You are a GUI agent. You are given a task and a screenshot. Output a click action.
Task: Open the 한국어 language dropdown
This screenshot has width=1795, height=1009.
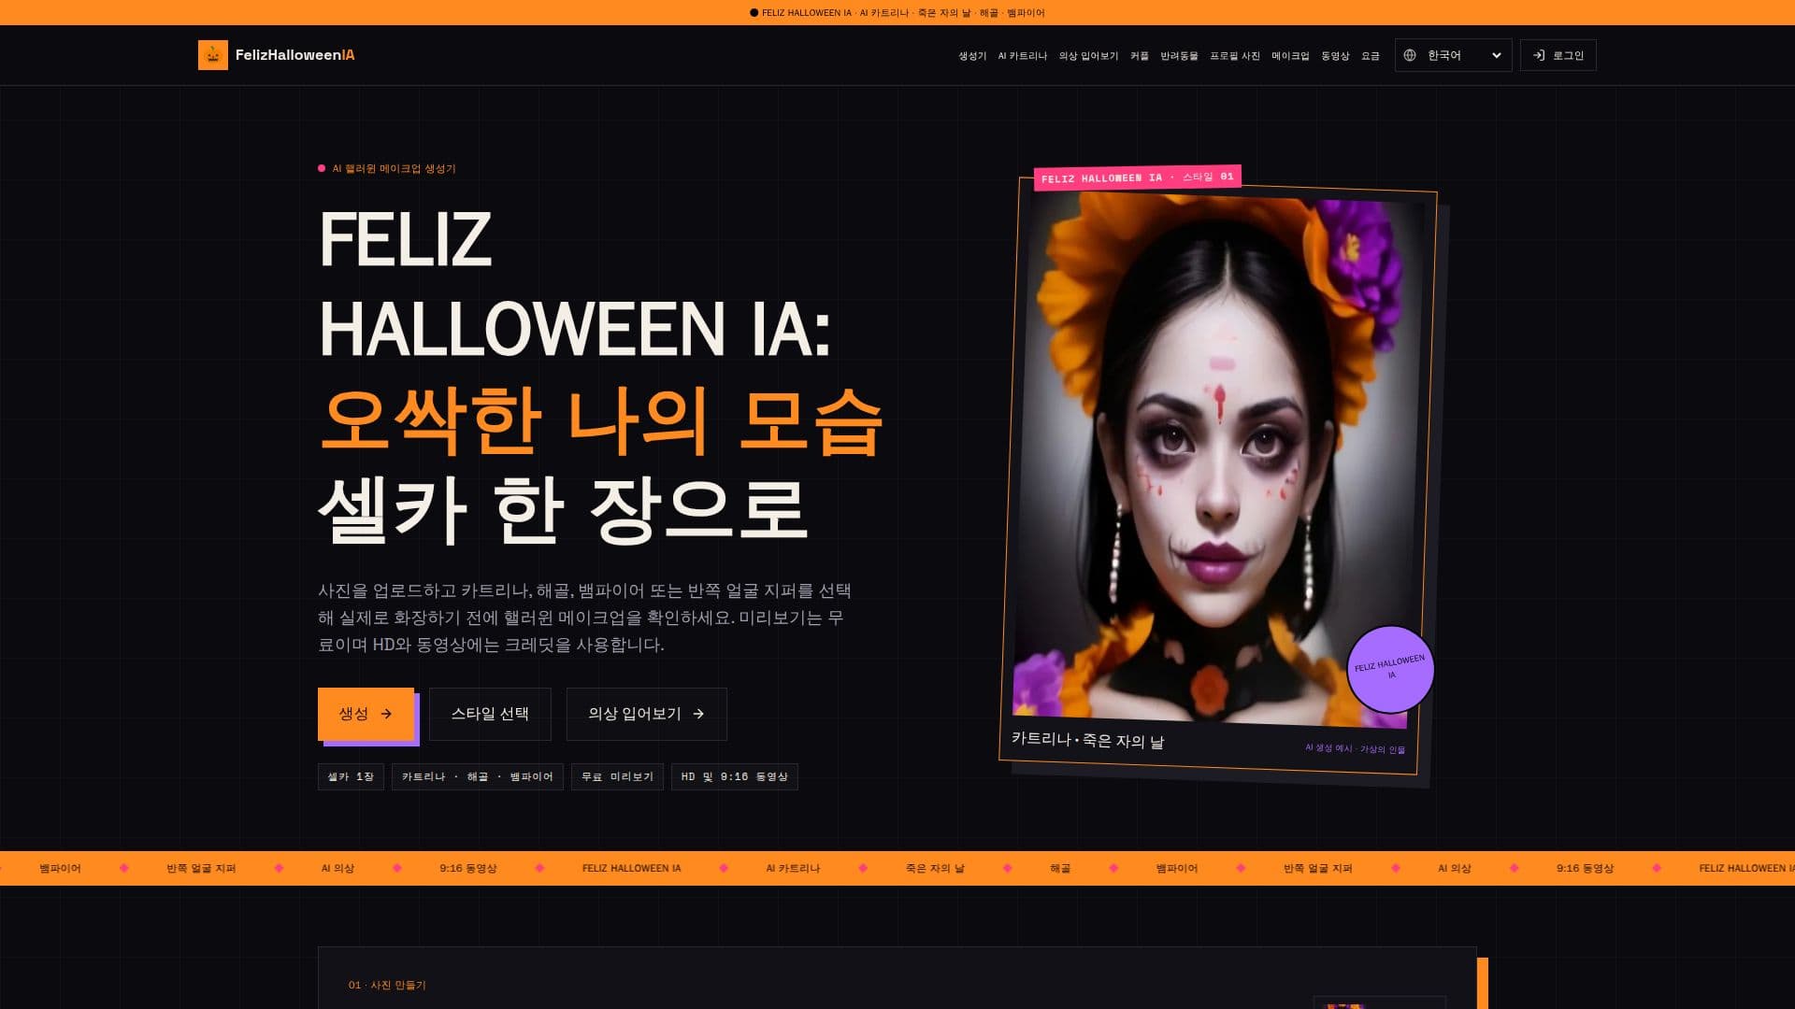(1453, 55)
